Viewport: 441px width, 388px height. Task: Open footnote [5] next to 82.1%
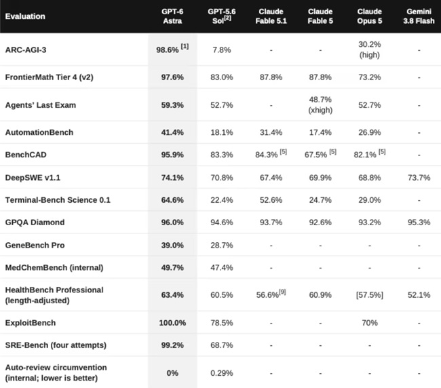click(x=382, y=152)
